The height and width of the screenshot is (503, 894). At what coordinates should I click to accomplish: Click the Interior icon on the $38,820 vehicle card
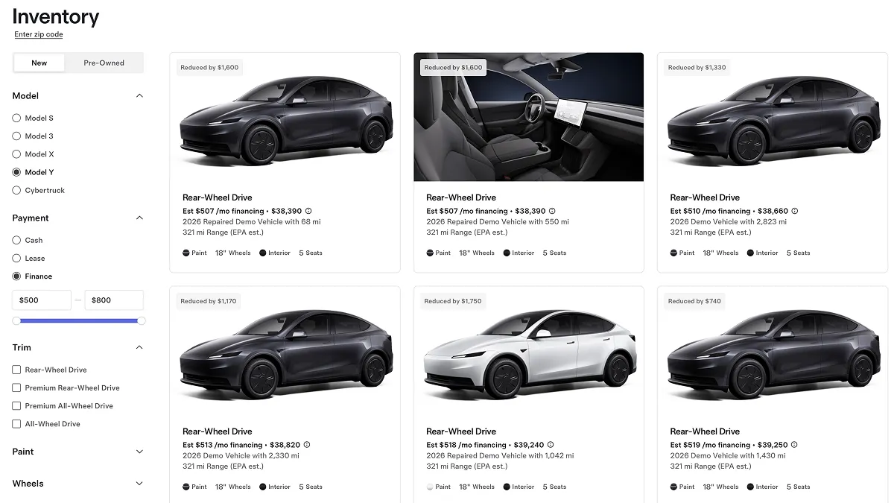click(261, 487)
